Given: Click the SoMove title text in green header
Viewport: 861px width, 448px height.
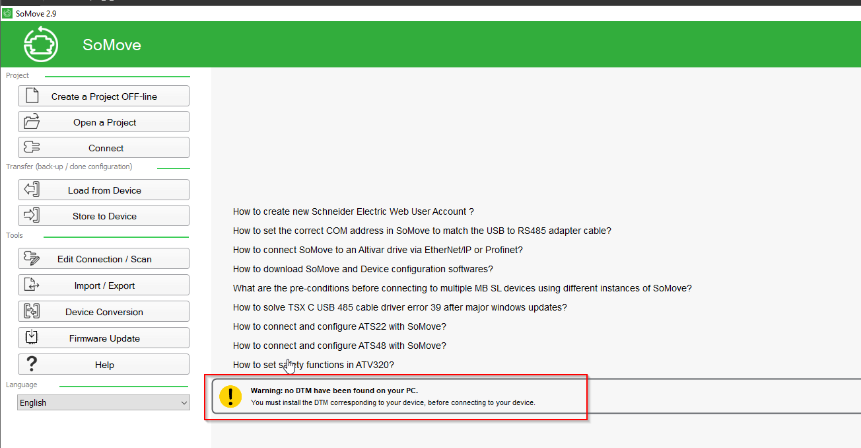Looking at the screenshot, I should [x=112, y=45].
